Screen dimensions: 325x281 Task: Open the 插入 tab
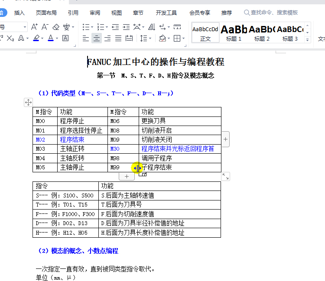coord(19,13)
